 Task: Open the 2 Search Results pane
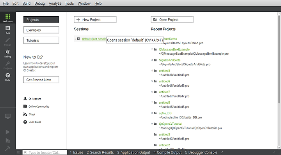coord(100,152)
